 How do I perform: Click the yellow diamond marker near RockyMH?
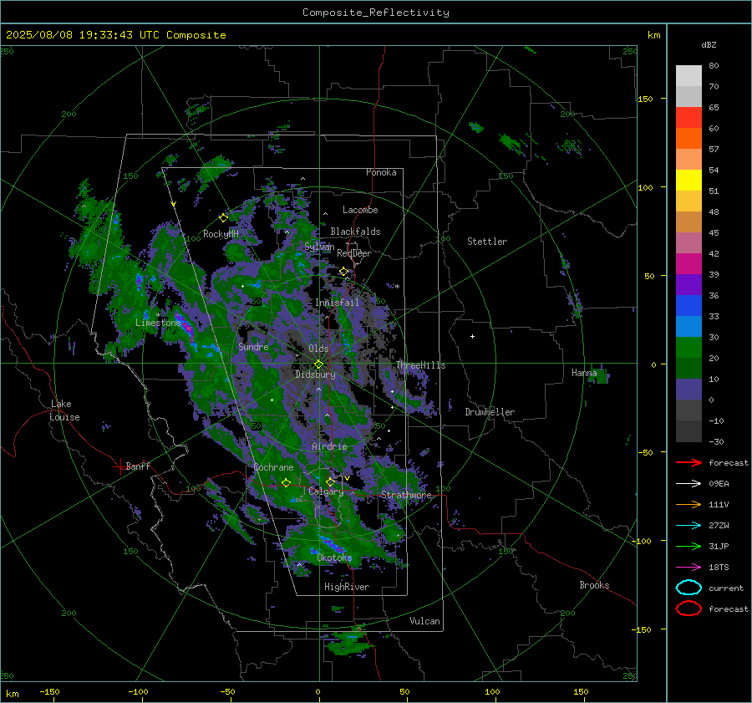[223, 218]
